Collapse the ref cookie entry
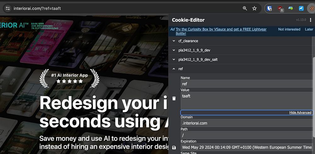Screen dimensions: 315x154 [241, 69]
